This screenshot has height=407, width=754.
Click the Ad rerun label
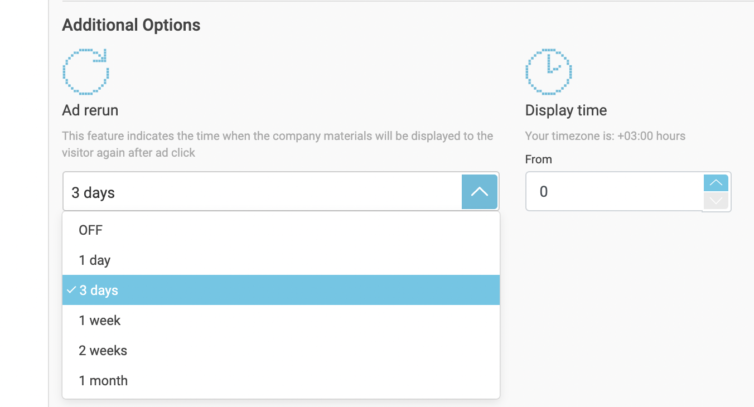(x=90, y=110)
